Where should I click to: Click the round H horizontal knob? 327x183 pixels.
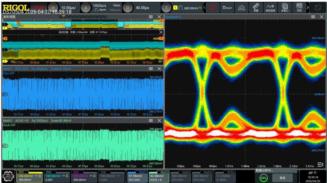pos(53,8)
